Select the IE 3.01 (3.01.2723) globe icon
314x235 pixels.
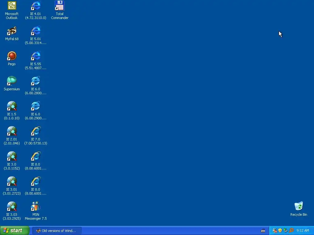click(x=12, y=181)
